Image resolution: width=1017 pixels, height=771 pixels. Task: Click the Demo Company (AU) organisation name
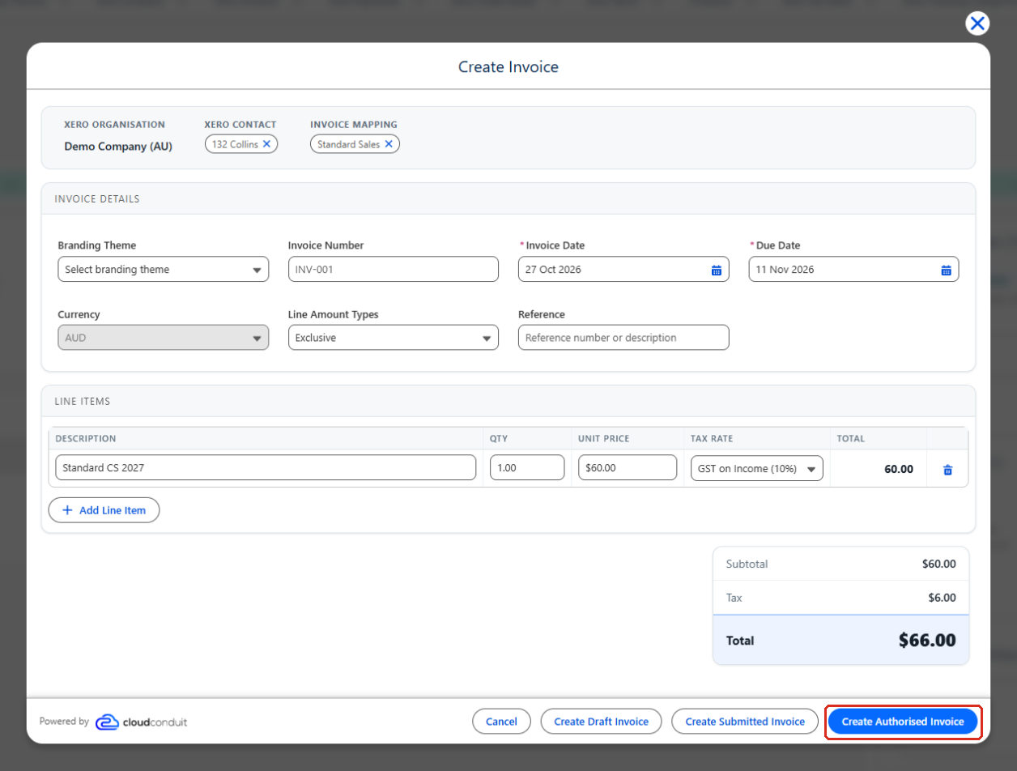tap(118, 147)
